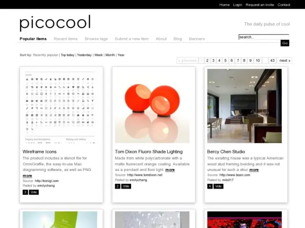
Task: Open the Home link in top bar
Action: pos(224,5)
